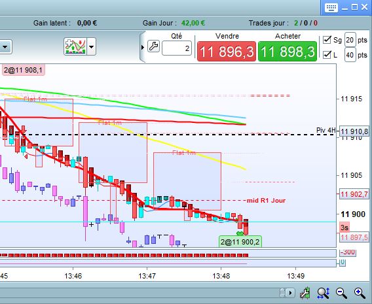The height and width of the screenshot is (304, 372).
Task: Open the order settings wrench icon
Action: tap(153, 46)
